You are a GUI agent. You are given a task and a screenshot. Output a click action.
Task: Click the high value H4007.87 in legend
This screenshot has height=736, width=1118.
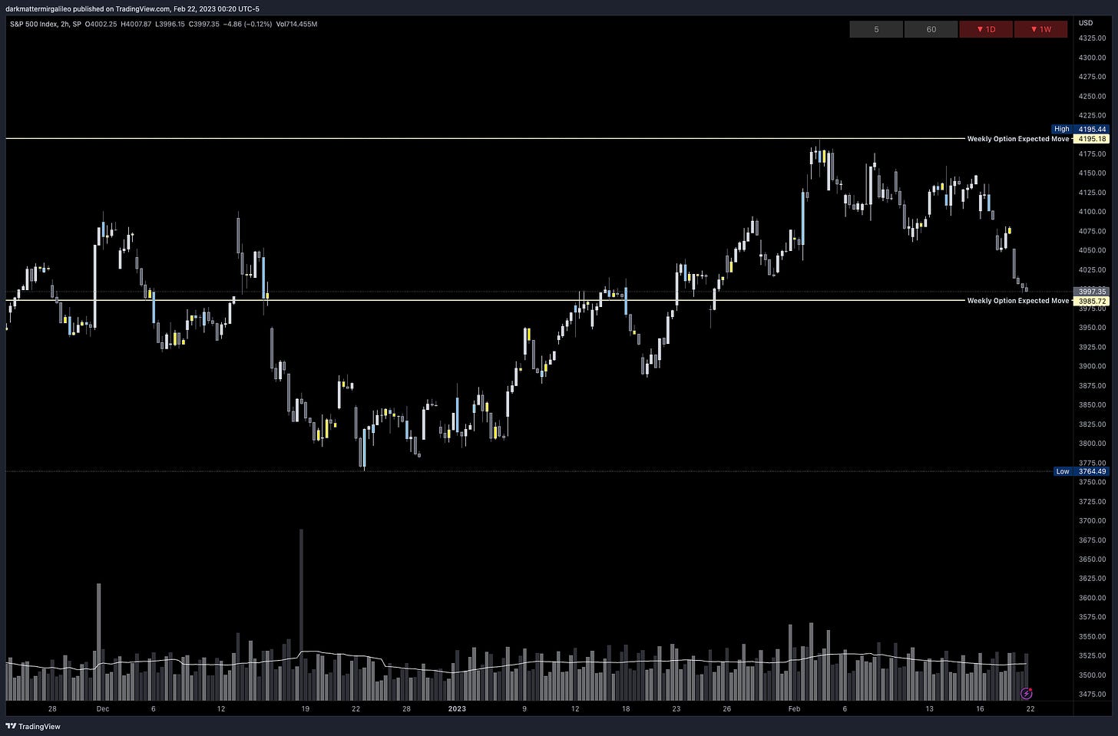click(x=136, y=24)
